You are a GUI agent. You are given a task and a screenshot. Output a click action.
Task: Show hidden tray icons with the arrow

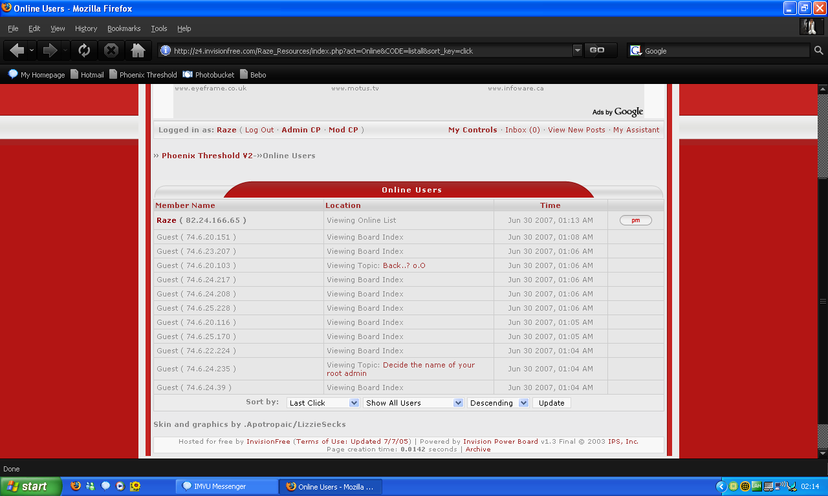[721, 486]
